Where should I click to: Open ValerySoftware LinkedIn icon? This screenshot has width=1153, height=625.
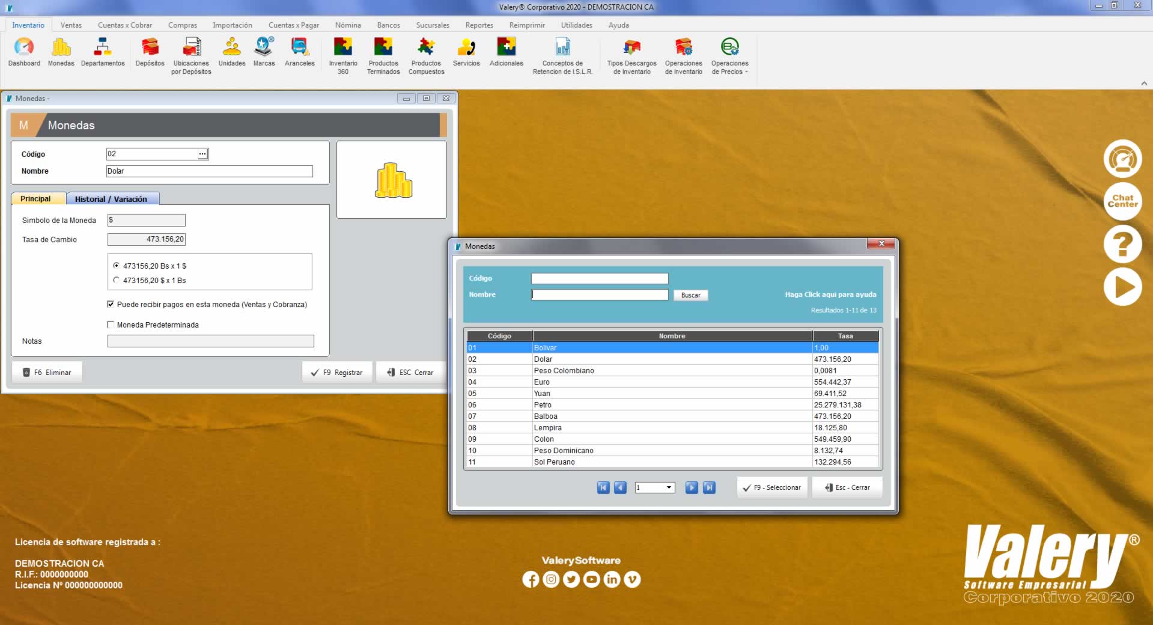pyautogui.click(x=612, y=579)
